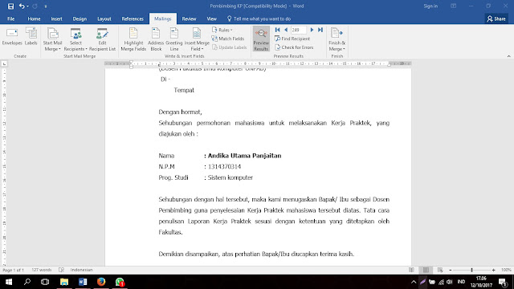Open Task View on taskbar
The width and height of the screenshot is (514, 289).
pyautogui.click(x=45, y=282)
